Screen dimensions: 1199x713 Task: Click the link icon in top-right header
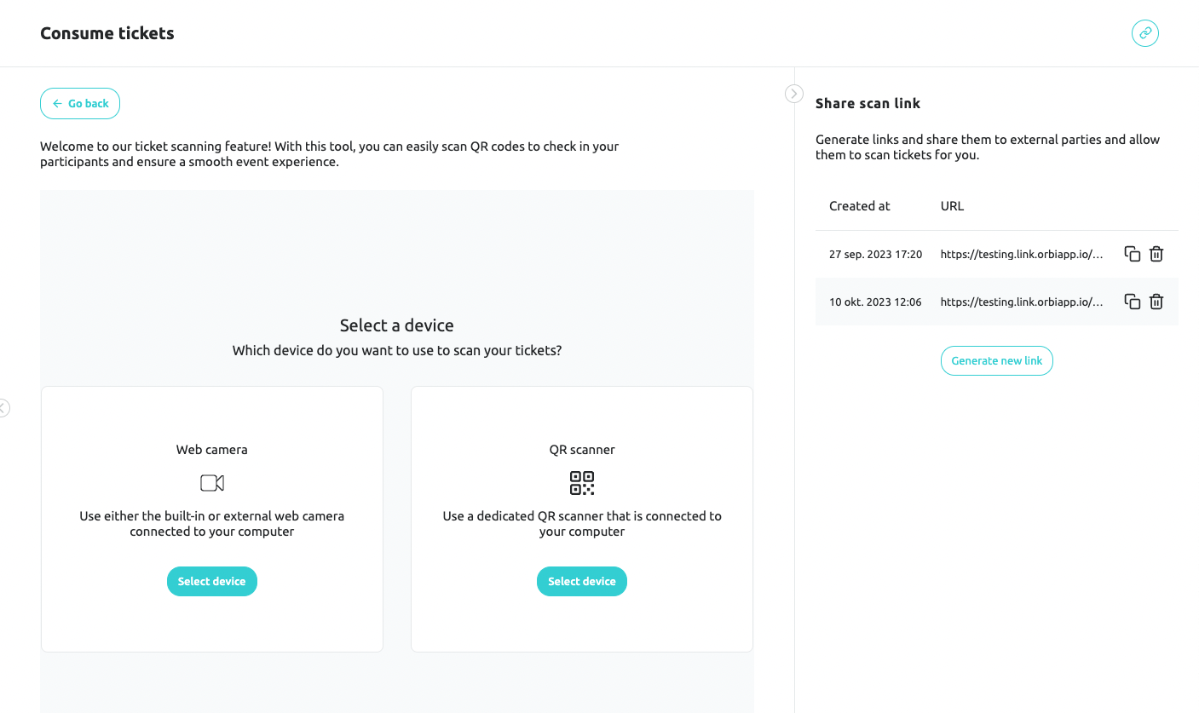1145,33
